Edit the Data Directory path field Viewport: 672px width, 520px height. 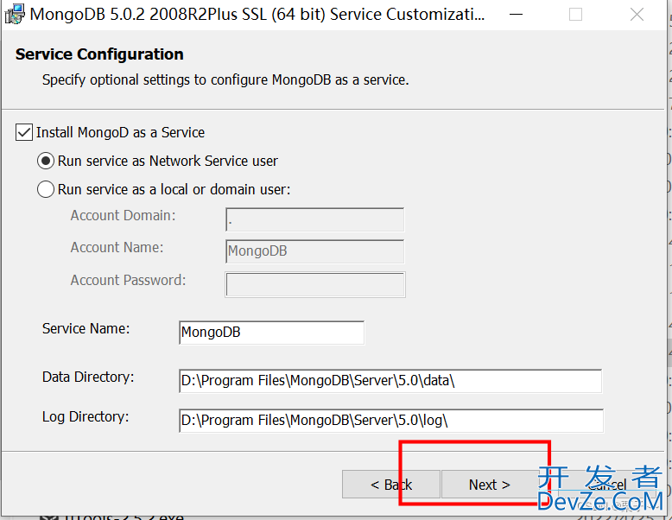coord(390,381)
